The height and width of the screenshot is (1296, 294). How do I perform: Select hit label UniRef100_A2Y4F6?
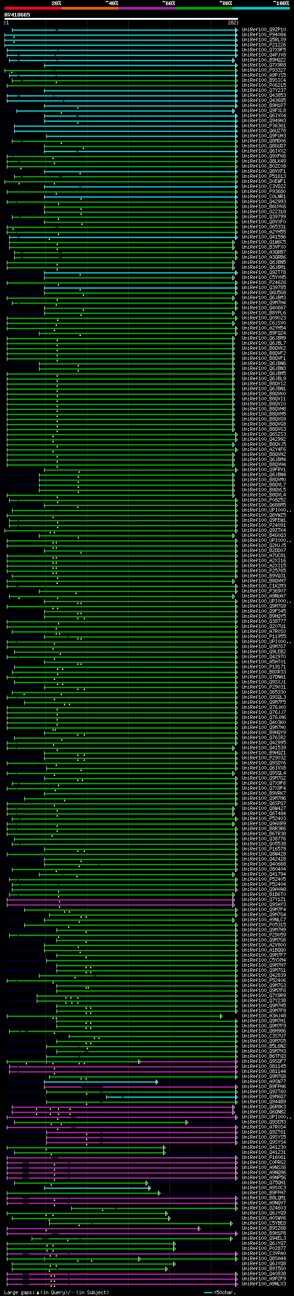coord(264,449)
